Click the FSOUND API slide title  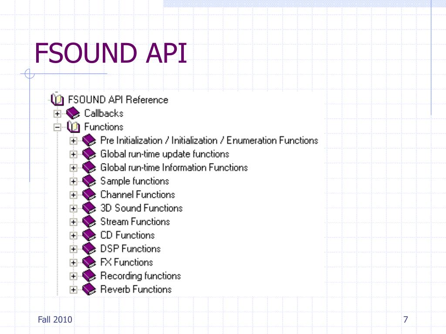pyautogui.click(x=111, y=53)
